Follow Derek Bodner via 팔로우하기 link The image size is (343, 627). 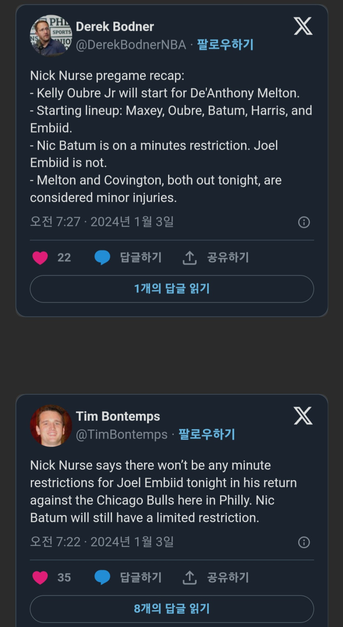[225, 45]
